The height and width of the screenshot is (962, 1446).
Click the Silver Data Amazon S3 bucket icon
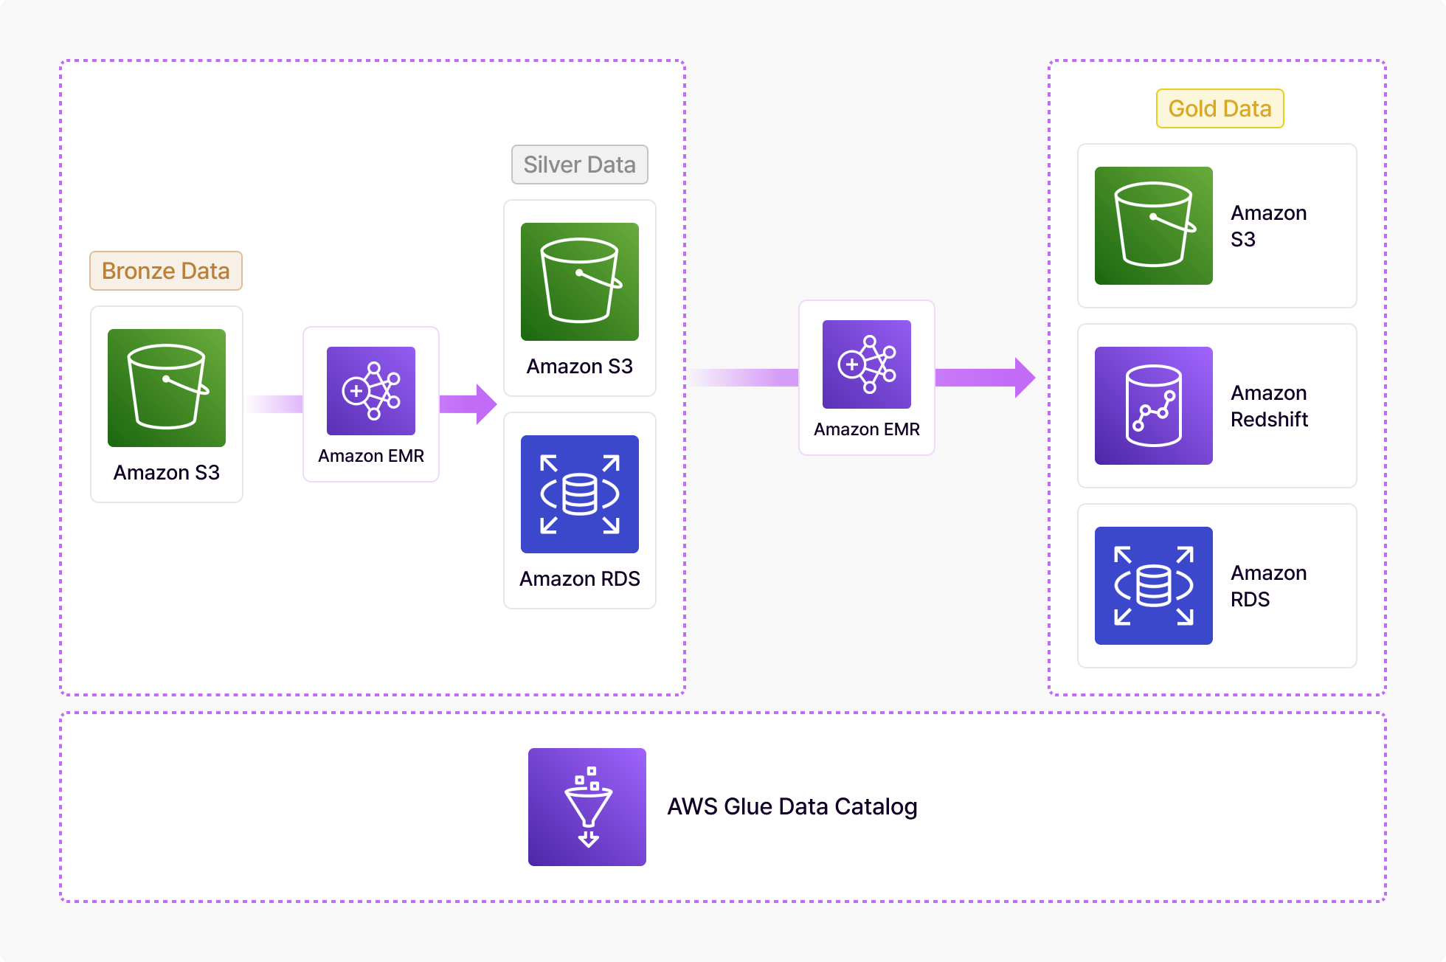(580, 282)
